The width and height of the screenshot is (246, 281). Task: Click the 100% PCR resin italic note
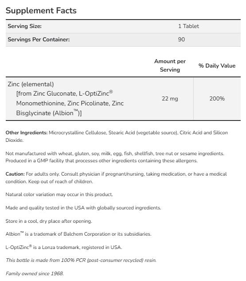81,260
